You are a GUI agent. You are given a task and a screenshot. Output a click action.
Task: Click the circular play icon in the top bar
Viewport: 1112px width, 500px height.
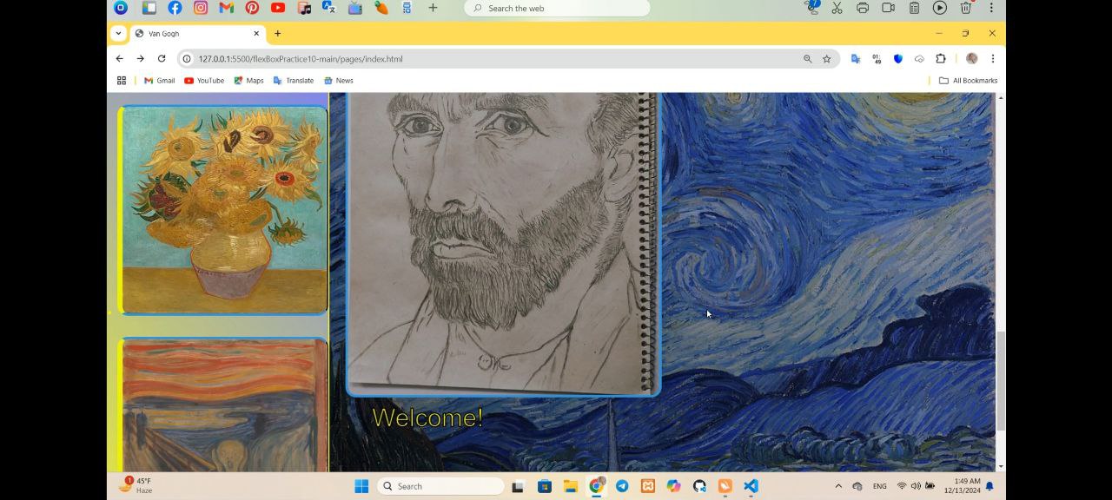coord(940,8)
